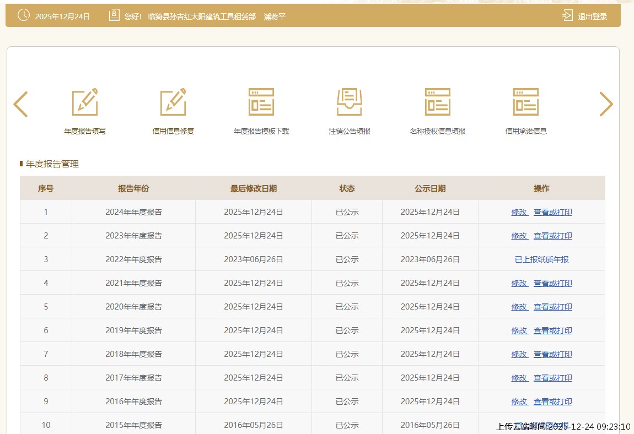This screenshot has height=434, width=634.
Task: Click 修改 for the 2023年年度报告
Action: tap(519, 236)
